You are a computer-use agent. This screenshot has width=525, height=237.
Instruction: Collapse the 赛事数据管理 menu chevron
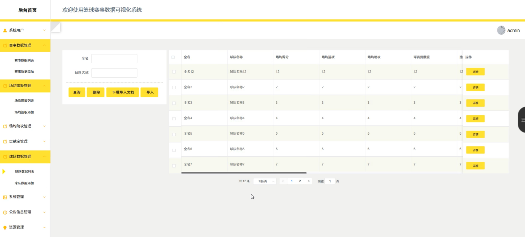44,45
